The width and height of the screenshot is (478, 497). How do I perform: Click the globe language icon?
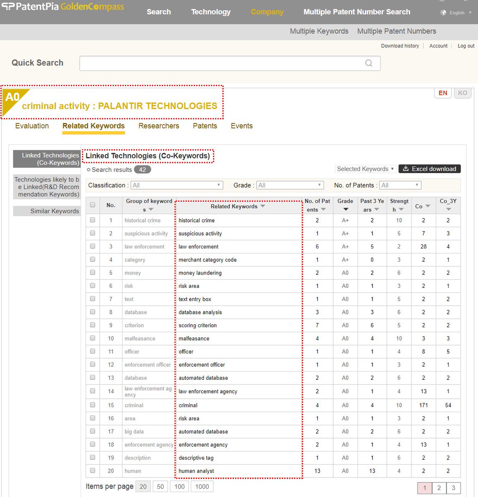(x=444, y=13)
